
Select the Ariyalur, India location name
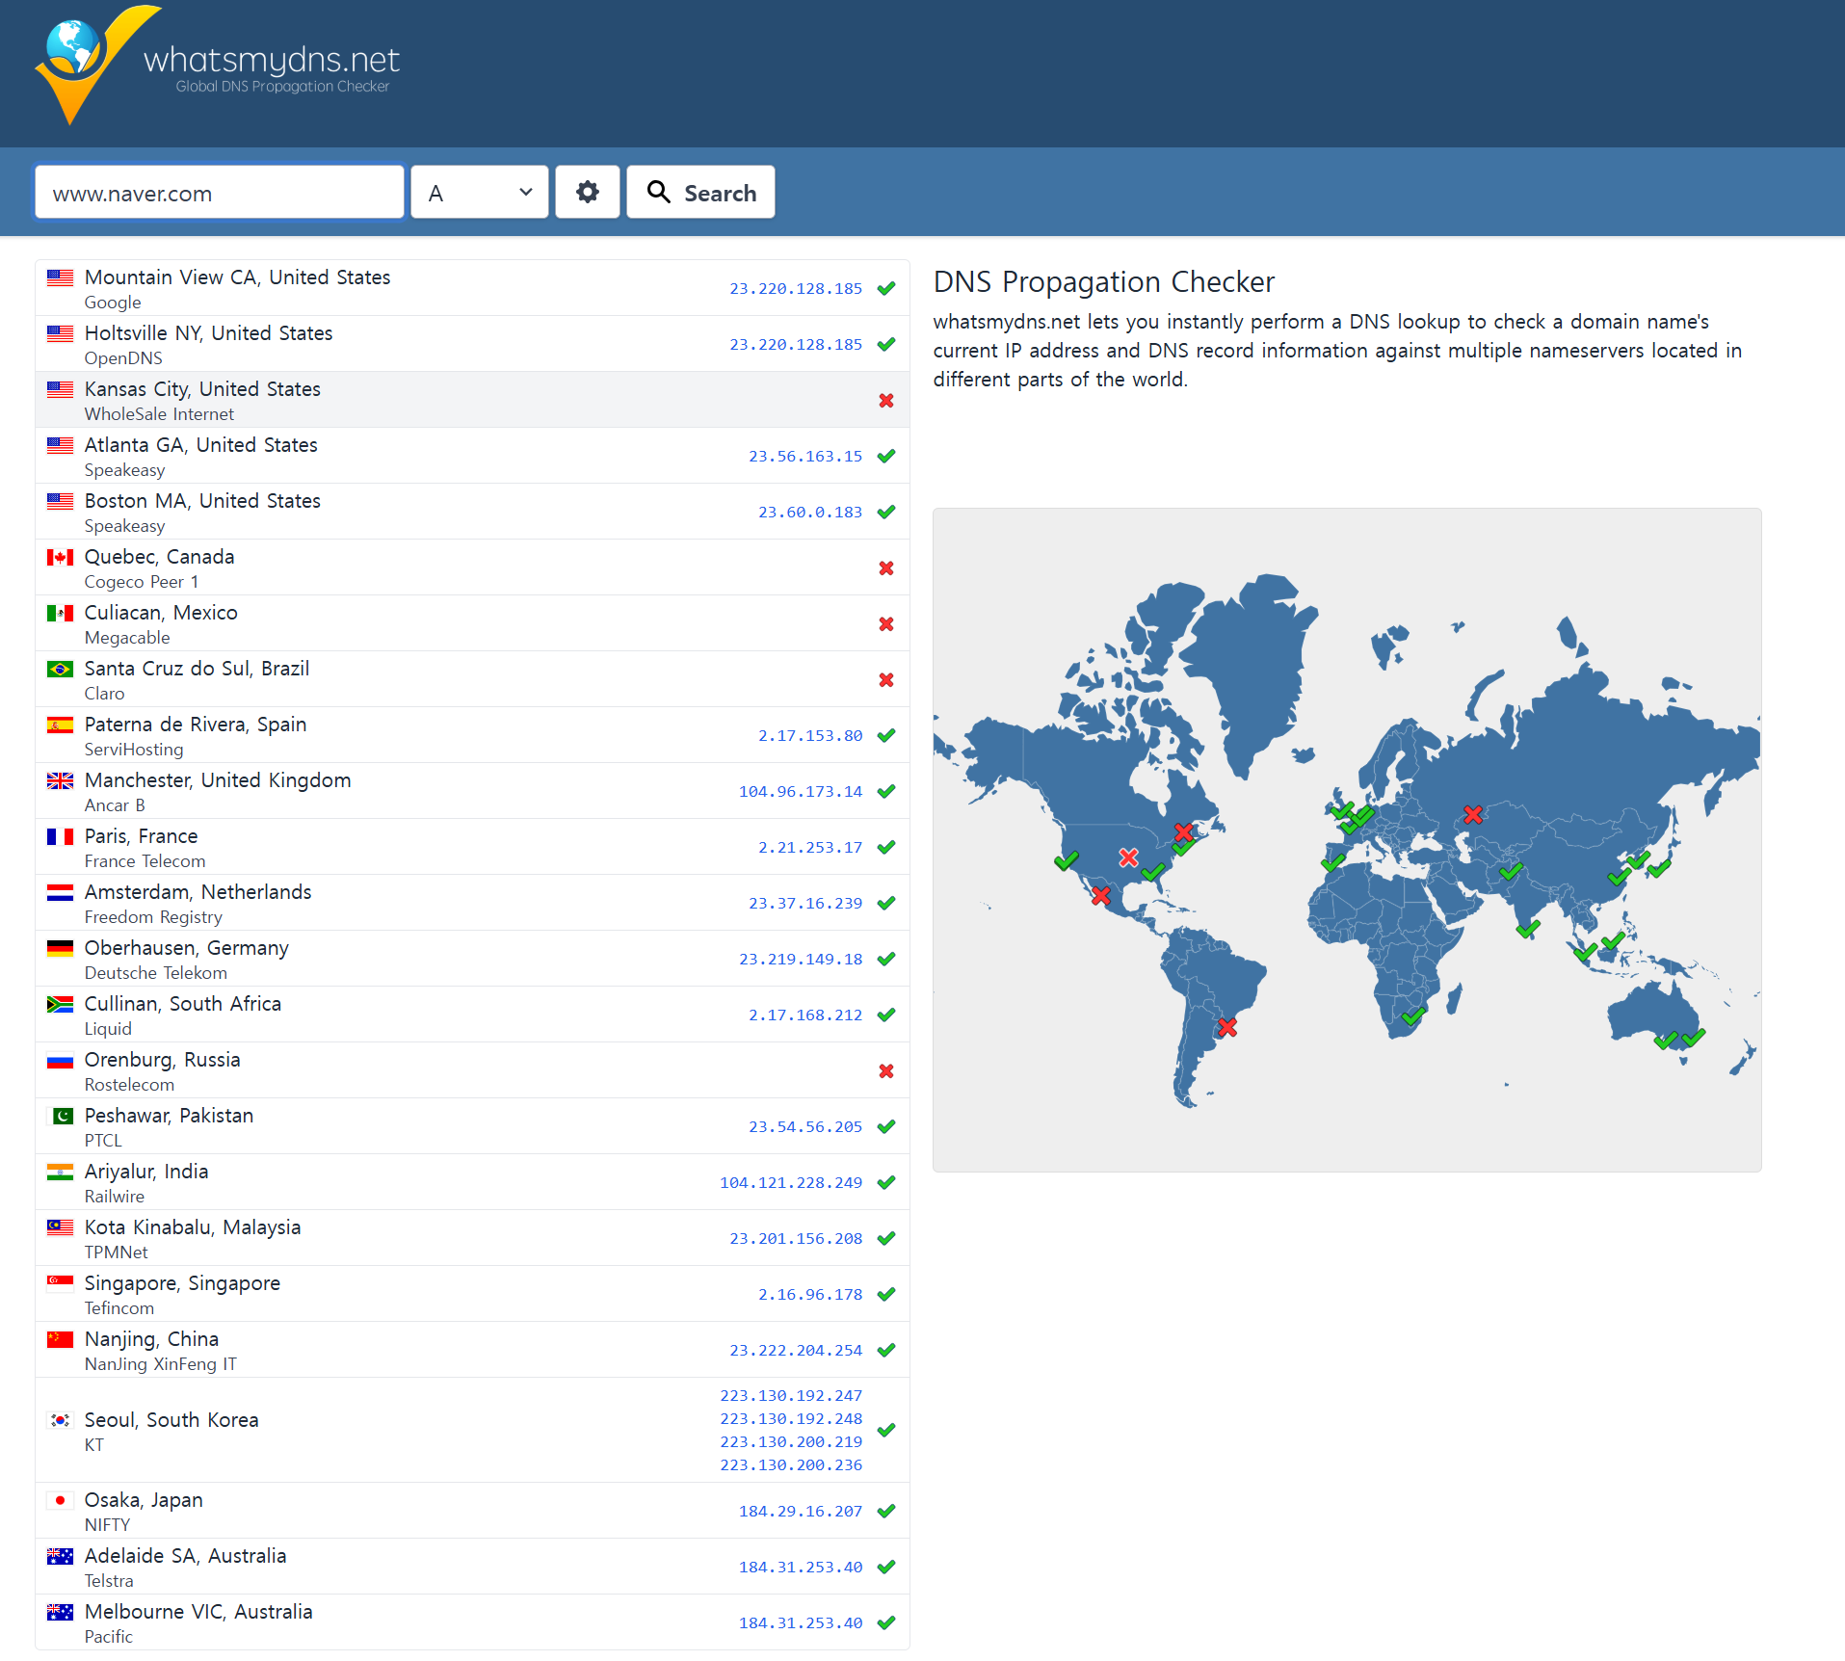[146, 1172]
